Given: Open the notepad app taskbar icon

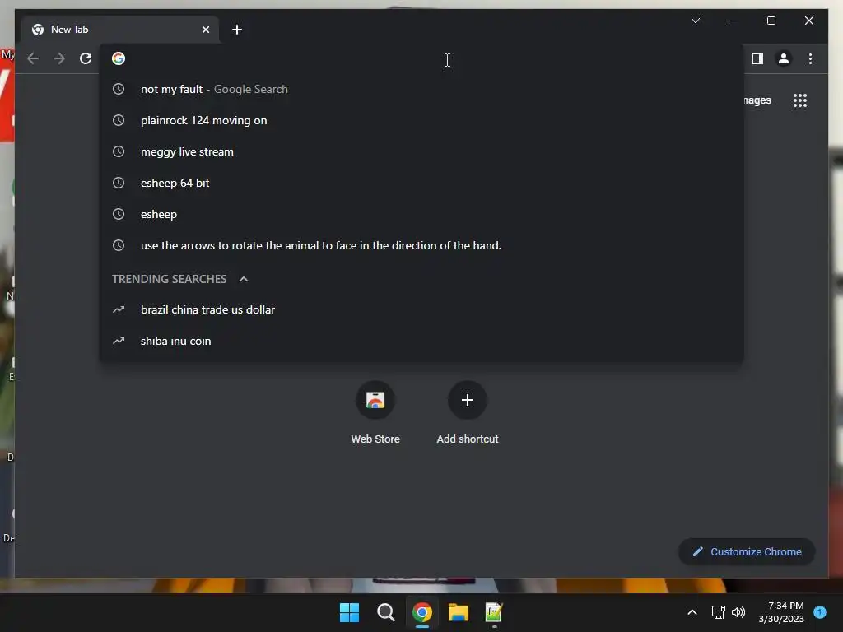Looking at the screenshot, I should [494, 612].
